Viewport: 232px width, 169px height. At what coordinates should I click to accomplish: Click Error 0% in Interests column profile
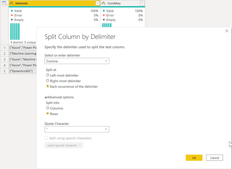pos(55,15)
